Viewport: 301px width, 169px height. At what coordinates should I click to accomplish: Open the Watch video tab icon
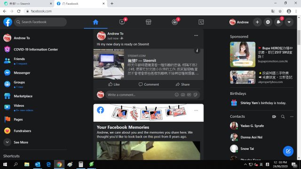pos(122,22)
